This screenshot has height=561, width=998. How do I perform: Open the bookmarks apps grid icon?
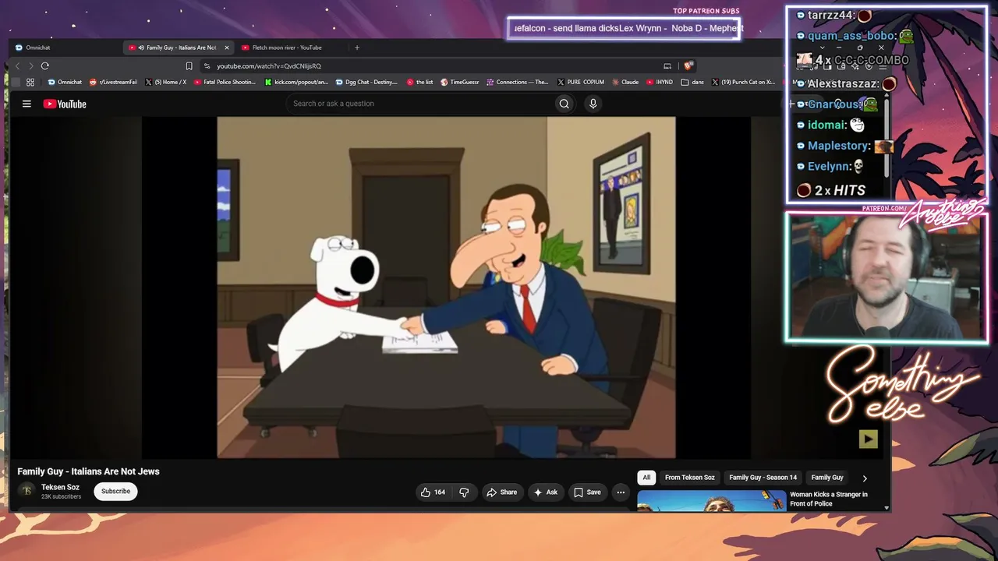pyautogui.click(x=30, y=82)
